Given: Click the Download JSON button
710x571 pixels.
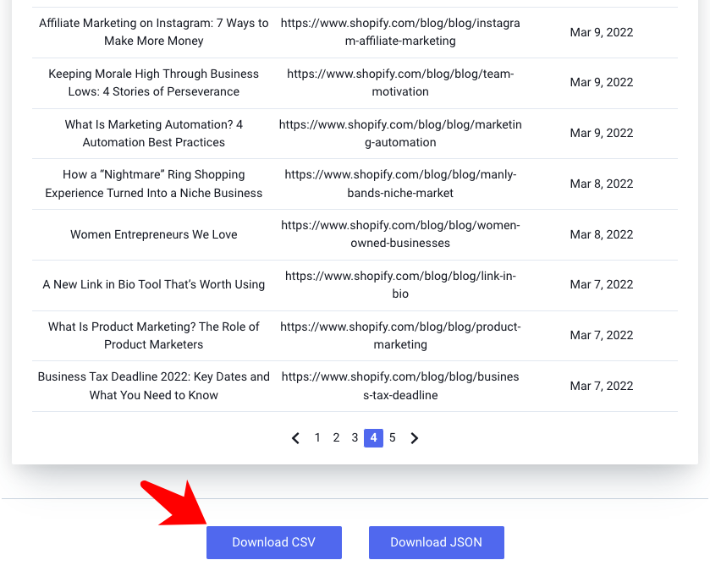Looking at the screenshot, I should (x=436, y=542).
